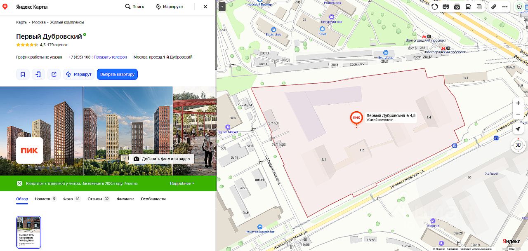Send to phone icon button
Image resolution: width=528 pixels, height=251 pixels.
[x=38, y=75]
